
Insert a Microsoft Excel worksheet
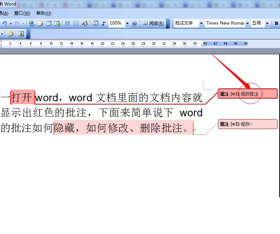[57, 23]
